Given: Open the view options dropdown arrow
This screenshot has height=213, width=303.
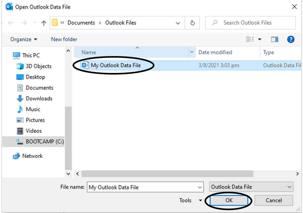Looking at the screenshot, I should [x=260, y=39].
